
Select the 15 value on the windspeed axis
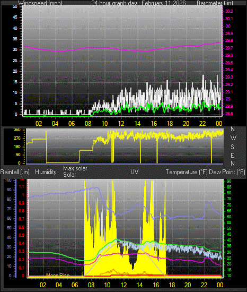coord(15,82)
